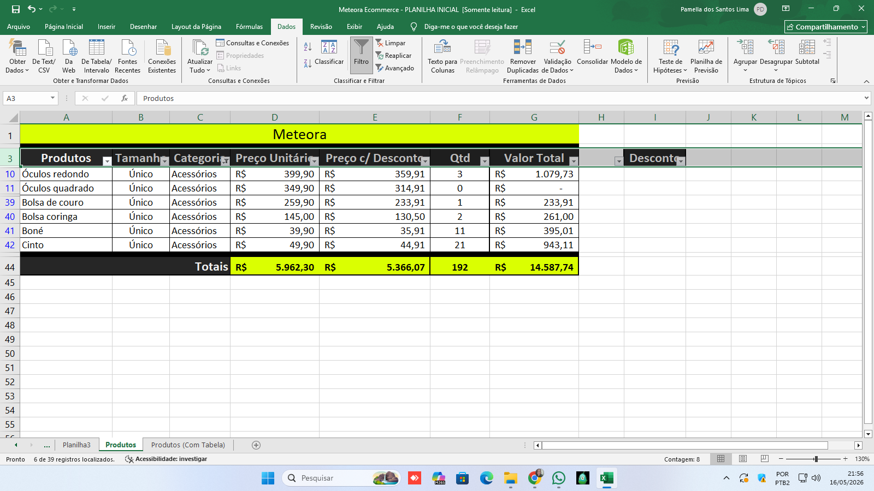Open the Modelo de Dados icon
The height and width of the screenshot is (491, 874).
click(626, 48)
